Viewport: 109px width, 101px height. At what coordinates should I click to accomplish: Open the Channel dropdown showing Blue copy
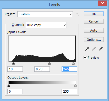tap(46, 25)
